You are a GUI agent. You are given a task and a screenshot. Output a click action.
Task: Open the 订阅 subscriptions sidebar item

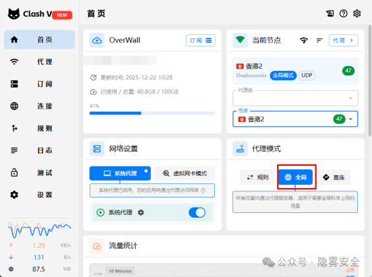coord(39,84)
